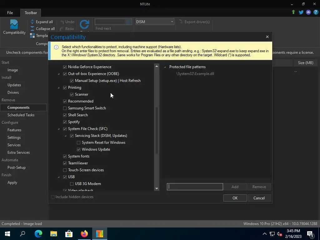Close the Compatibility dialog with X
Viewport: 320px width, 240px height.
tap(267, 37)
